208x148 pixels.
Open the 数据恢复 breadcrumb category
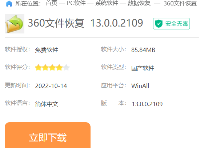coord(139,3)
